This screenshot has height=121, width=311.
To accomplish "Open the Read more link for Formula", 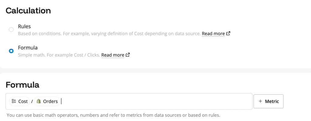I will 113,55.
